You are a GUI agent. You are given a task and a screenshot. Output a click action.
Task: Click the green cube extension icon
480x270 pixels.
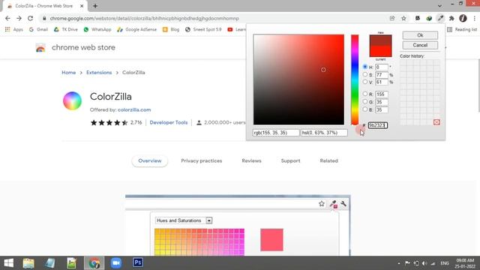coord(429,18)
